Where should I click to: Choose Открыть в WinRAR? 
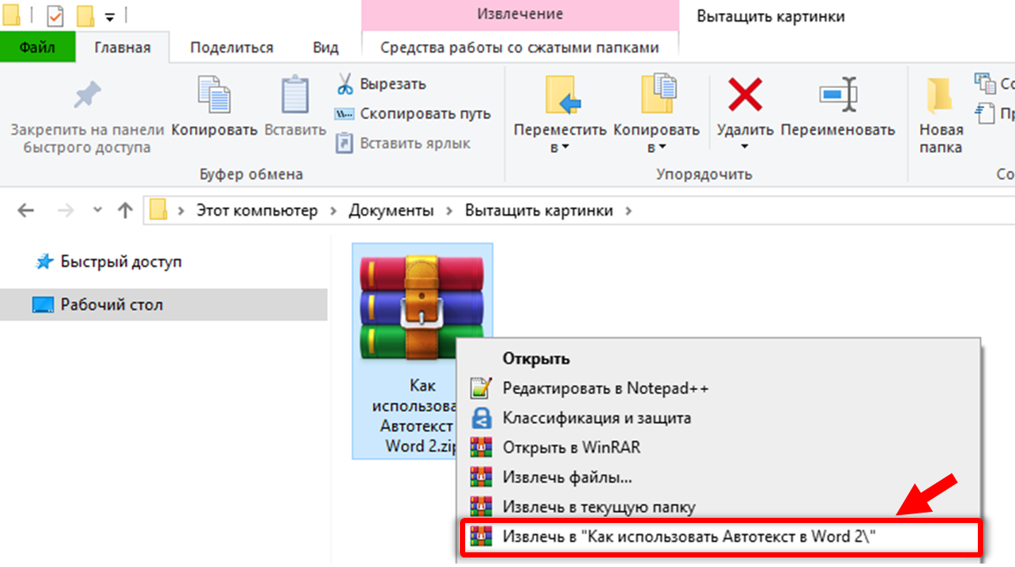click(x=718, y=448)
